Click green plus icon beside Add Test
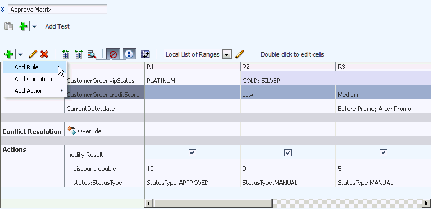The width and height of the screenshot is (431, 209). coord(23,26)
